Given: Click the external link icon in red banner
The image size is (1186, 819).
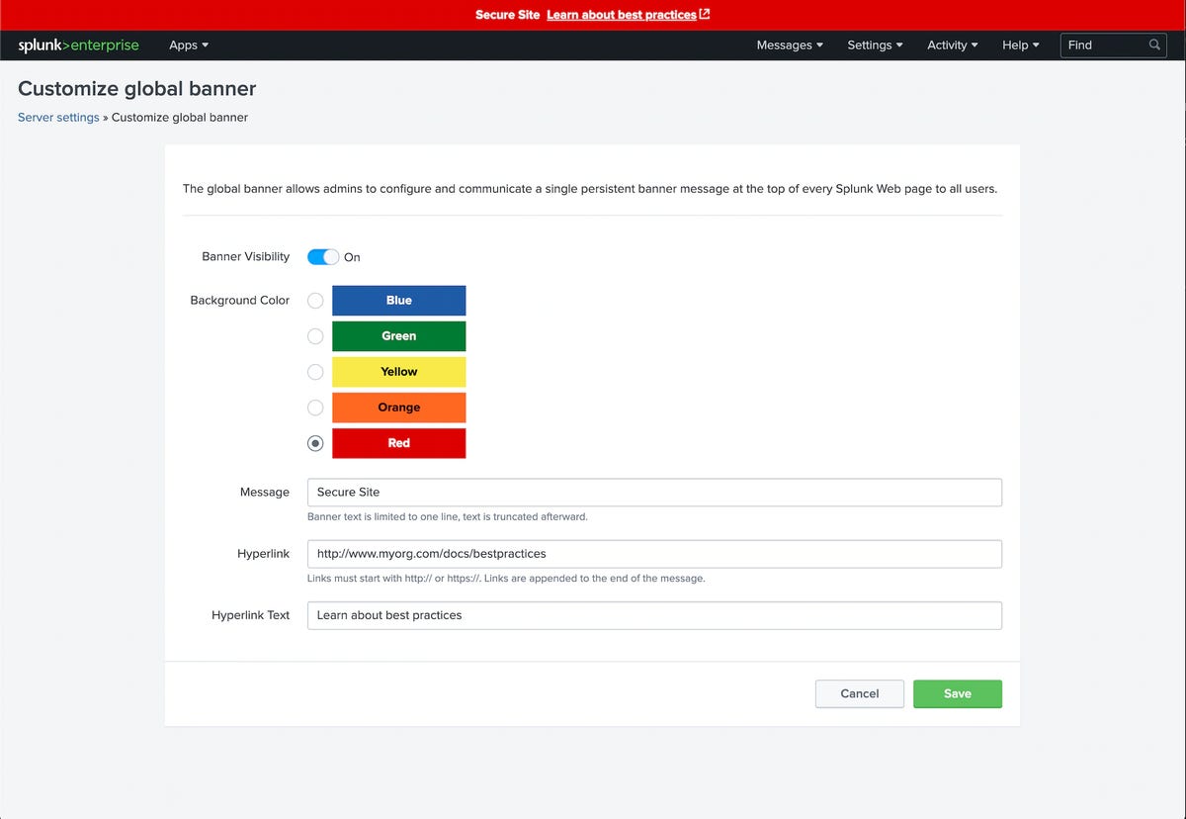Looking at the screenshot, I should click(705, 15).
